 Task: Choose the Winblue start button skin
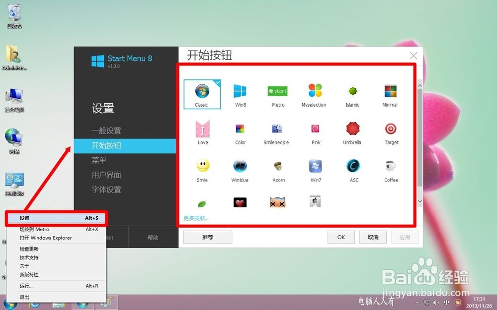click(240, 170)
